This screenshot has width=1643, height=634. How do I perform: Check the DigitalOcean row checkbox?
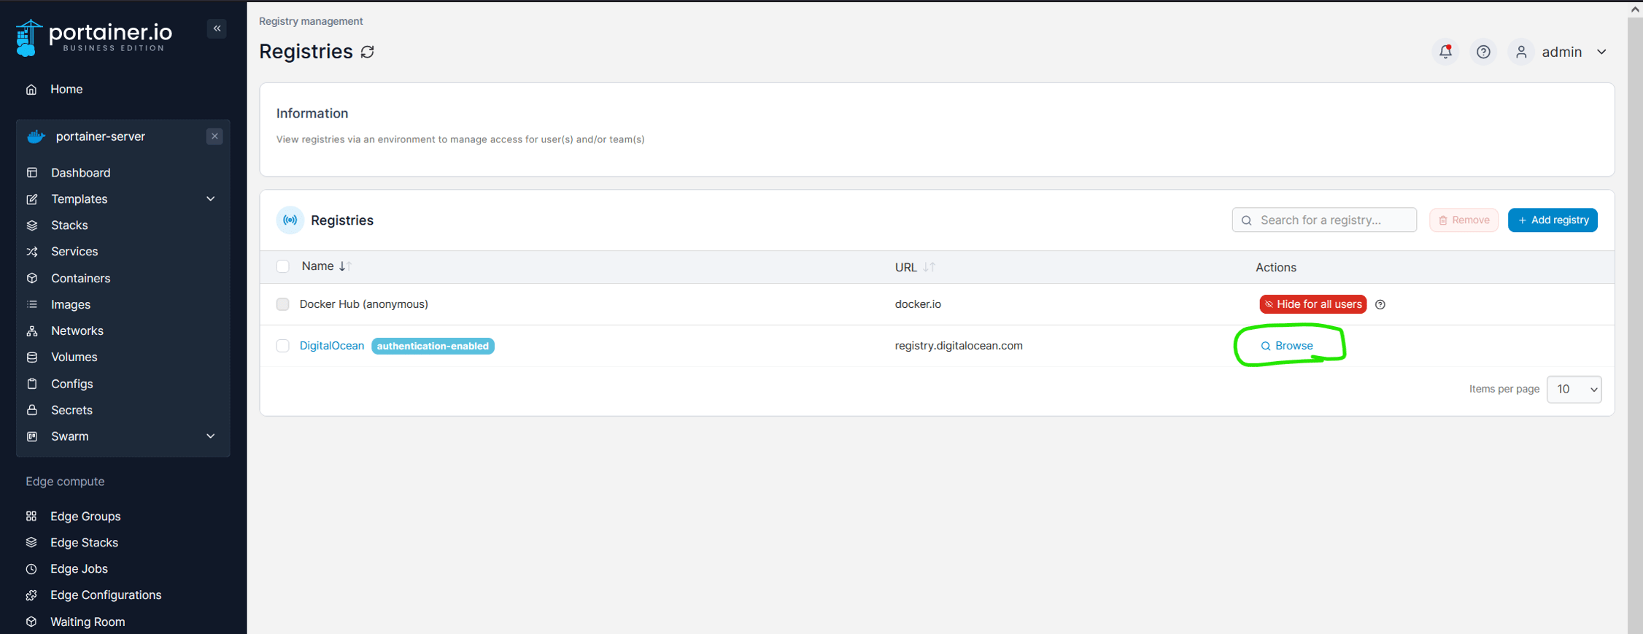point(283,346)
